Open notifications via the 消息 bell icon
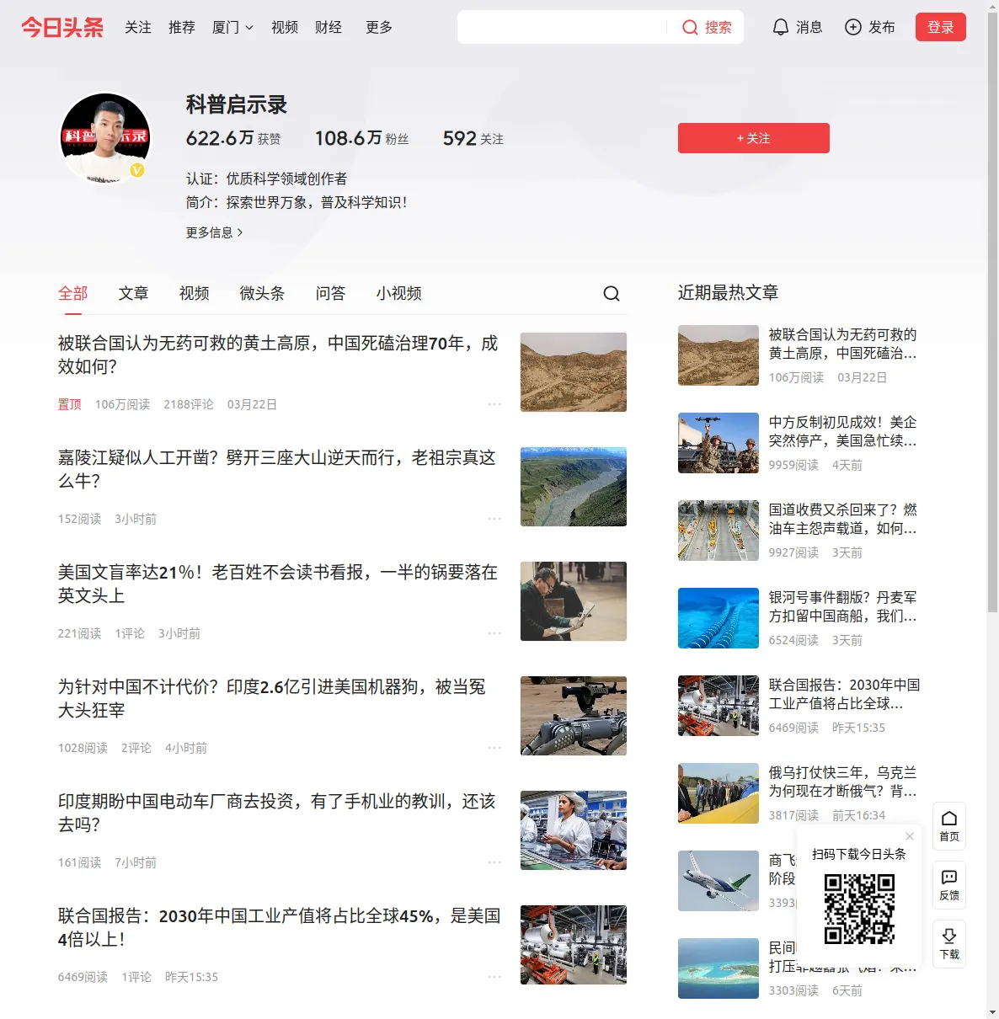The width and height of the screenshot is (999, 1019). pyautogui.click(x=781, y=28)
